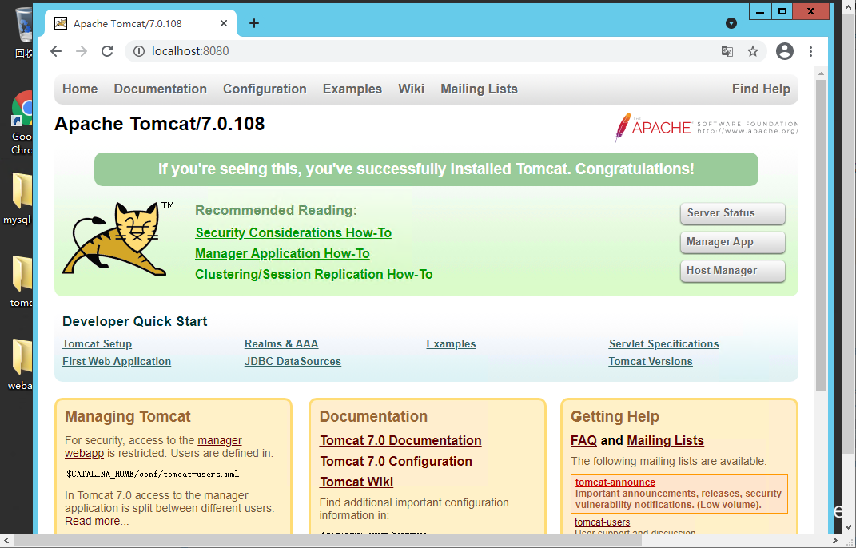The width and height of the screenshot is (856, 548).
Task: Reload the localhost page
Action: 108,51
